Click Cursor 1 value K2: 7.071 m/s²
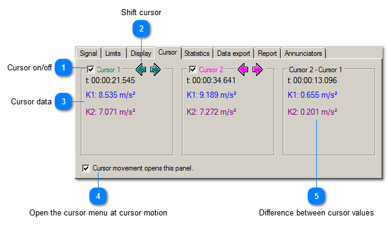388x227 pixels. coord(110,112)
